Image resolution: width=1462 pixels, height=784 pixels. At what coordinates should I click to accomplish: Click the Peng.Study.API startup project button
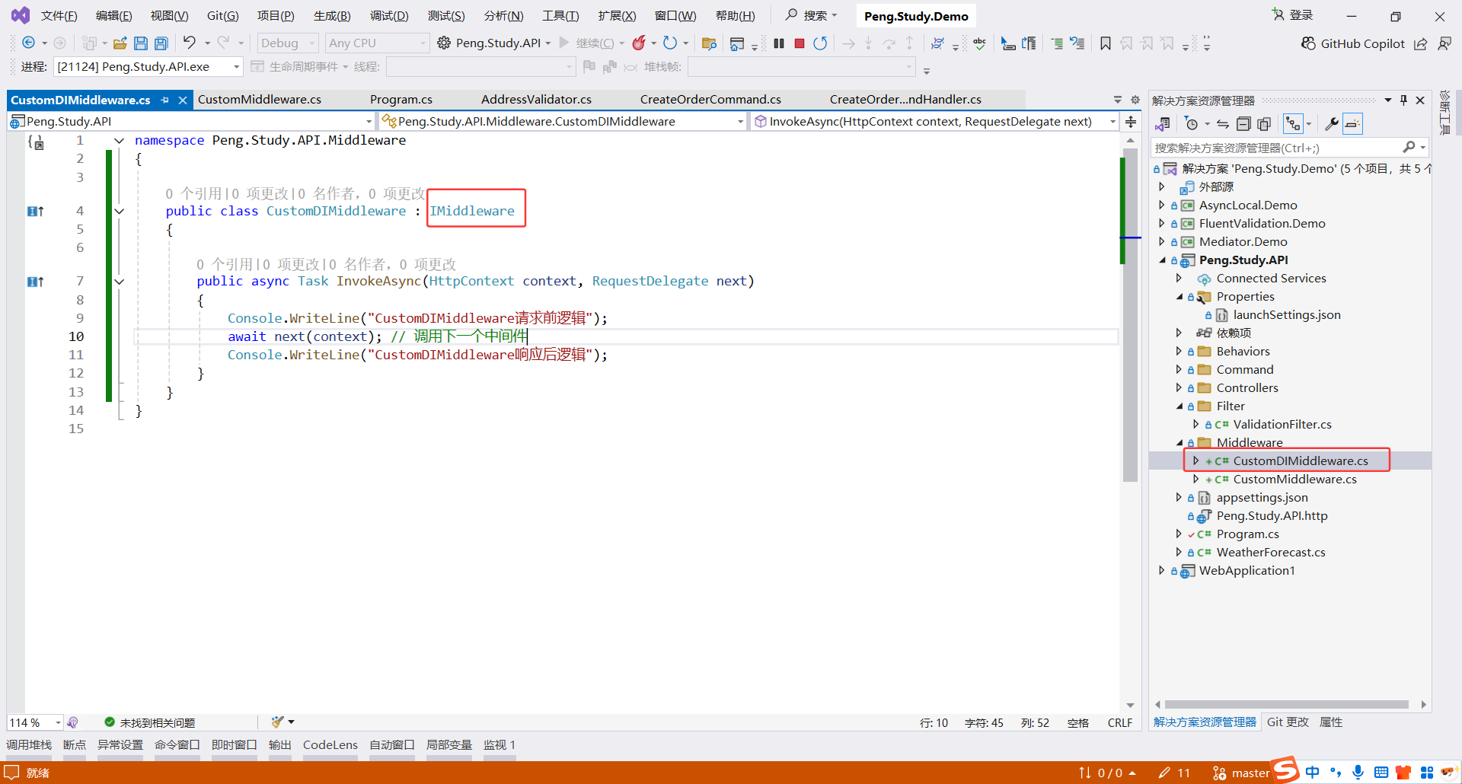494,43
